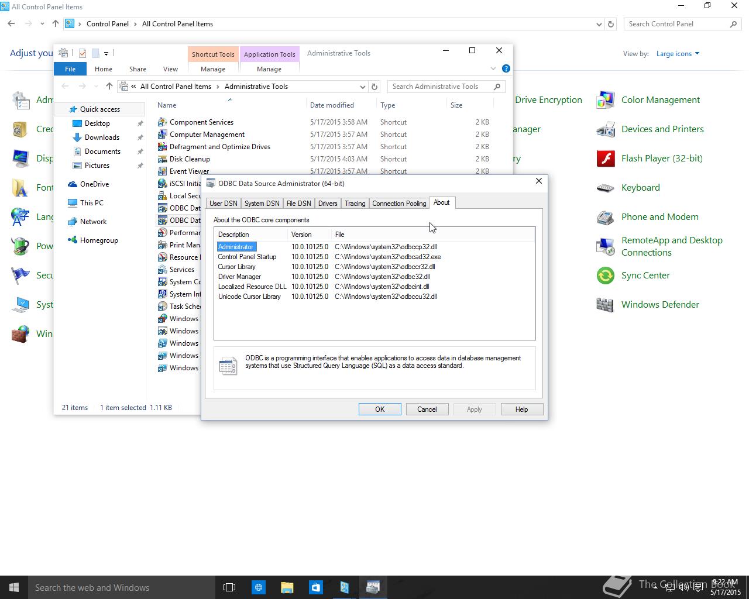Open the Share ribbon tab
This screenshot has width=749, height=599.
click(x=138, y=69)
